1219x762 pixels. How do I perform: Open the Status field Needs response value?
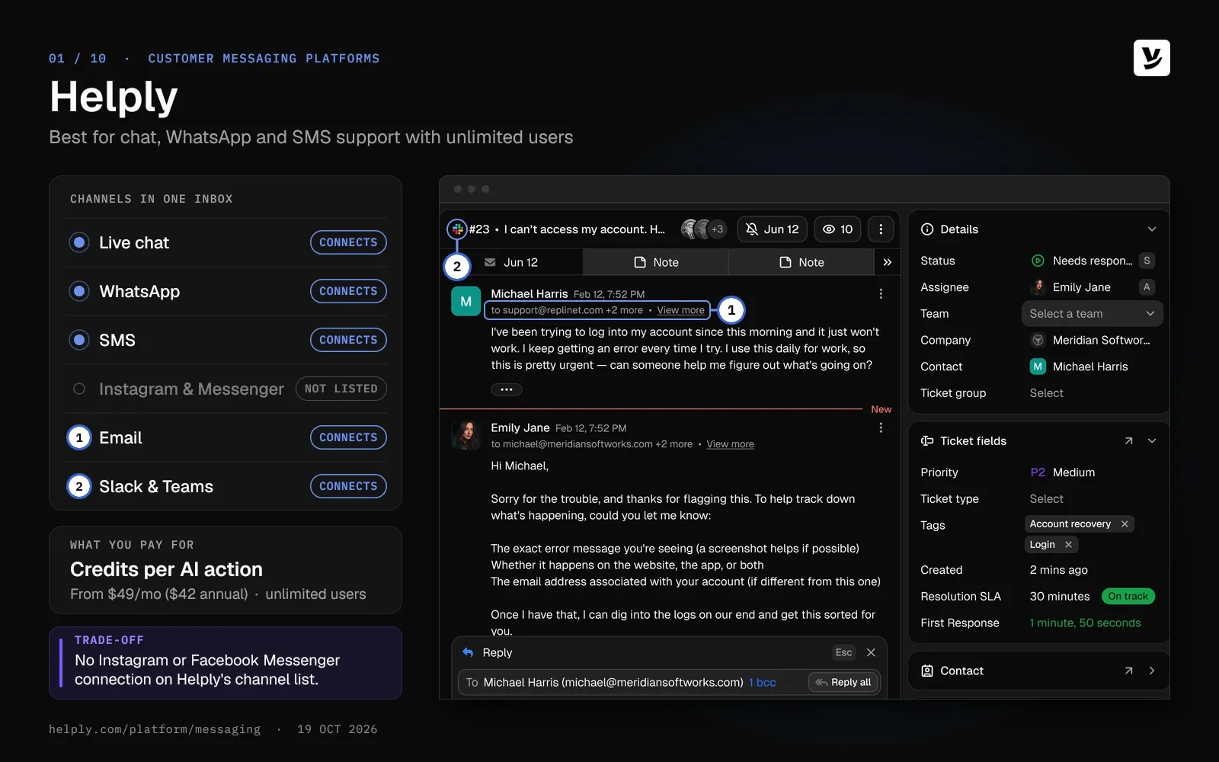pyautogui.click(x=1082, y=261)
